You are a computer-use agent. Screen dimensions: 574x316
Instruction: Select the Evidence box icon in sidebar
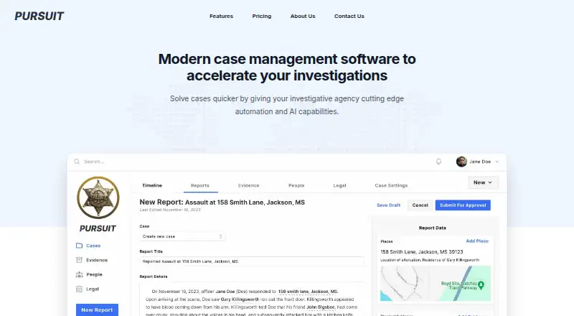pos(79,260)
